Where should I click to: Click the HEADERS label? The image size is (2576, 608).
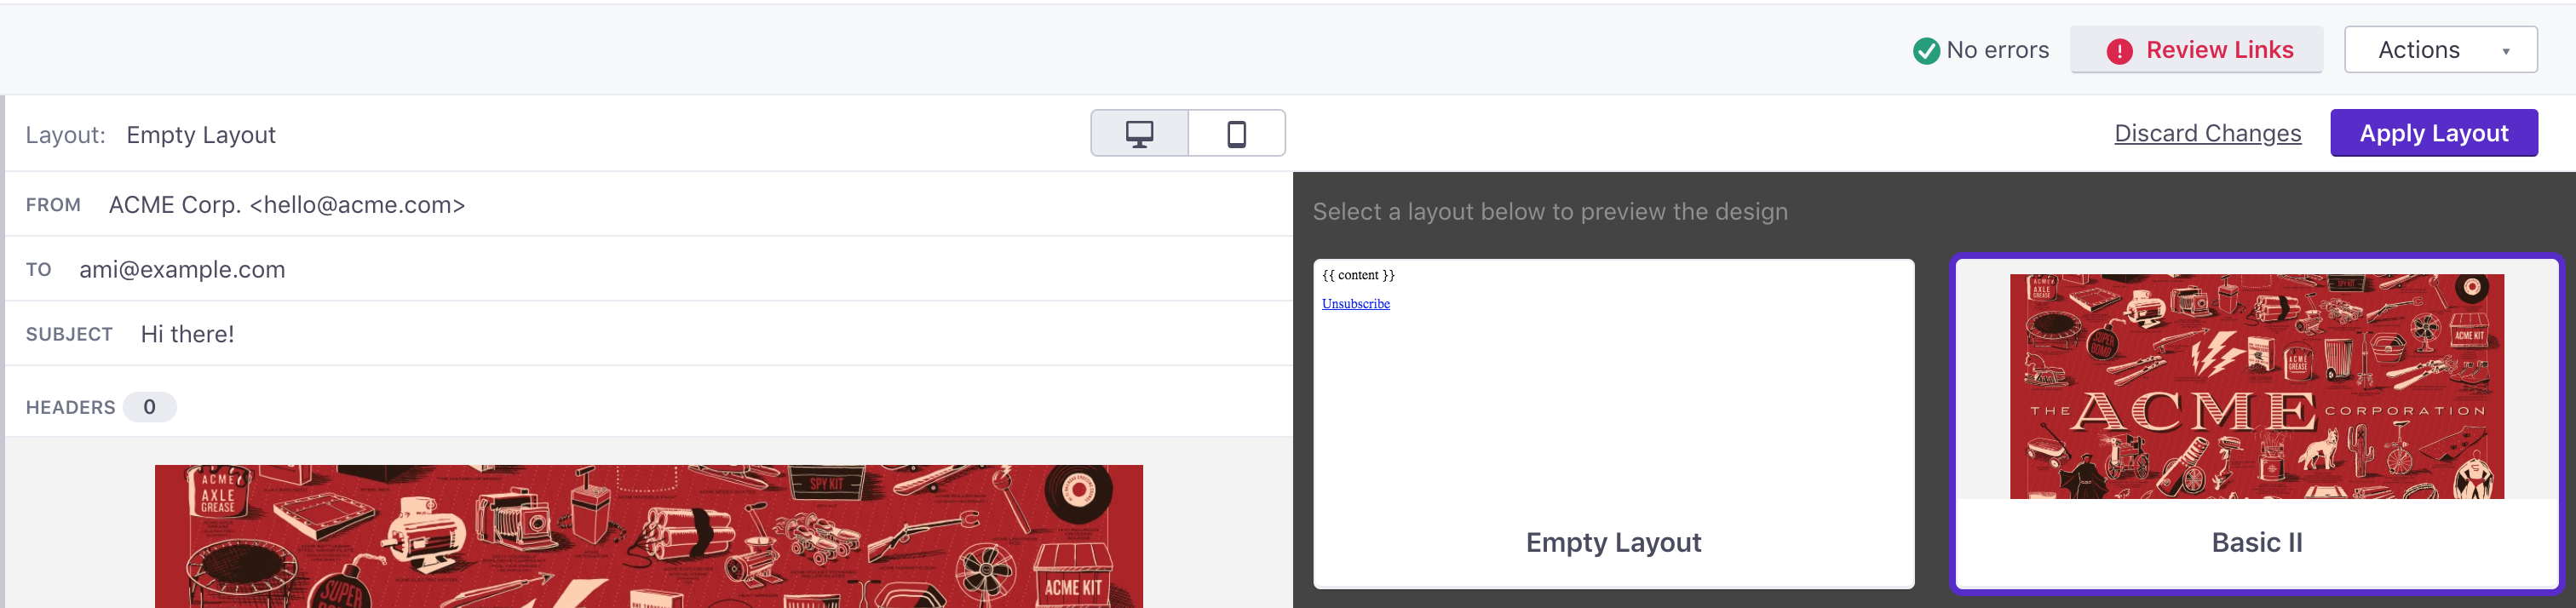click(x=70, y=408)
